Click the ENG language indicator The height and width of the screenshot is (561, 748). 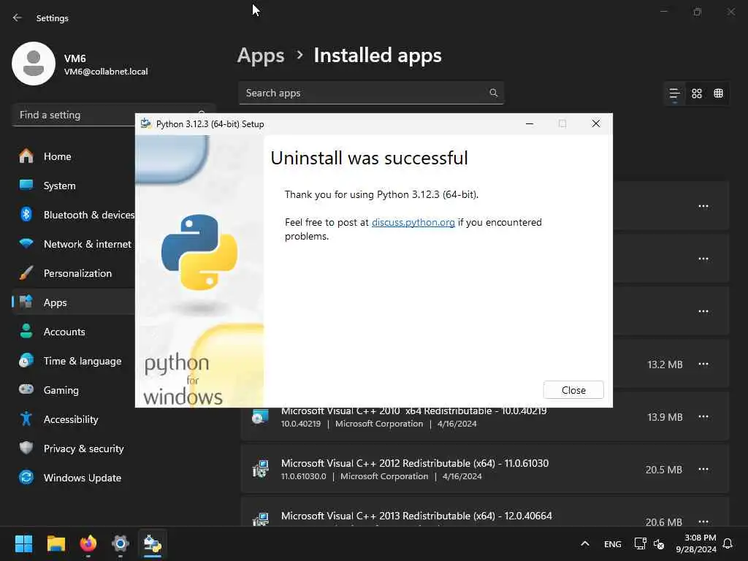click(613, 544)
